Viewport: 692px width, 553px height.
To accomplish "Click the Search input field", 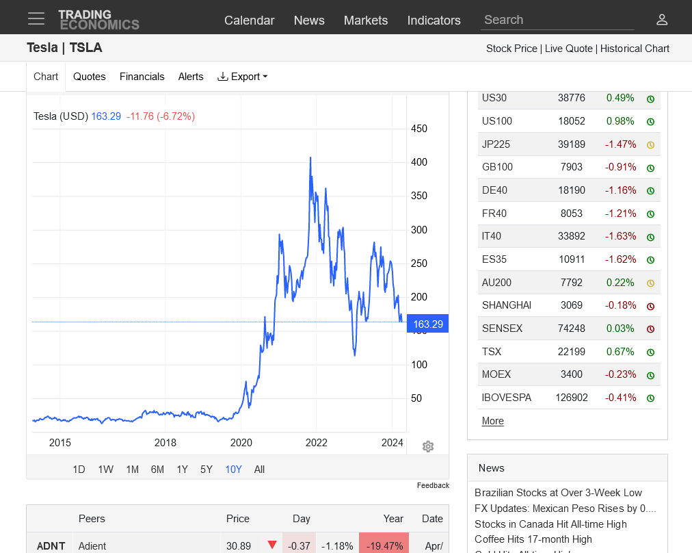I will (557, 20).
